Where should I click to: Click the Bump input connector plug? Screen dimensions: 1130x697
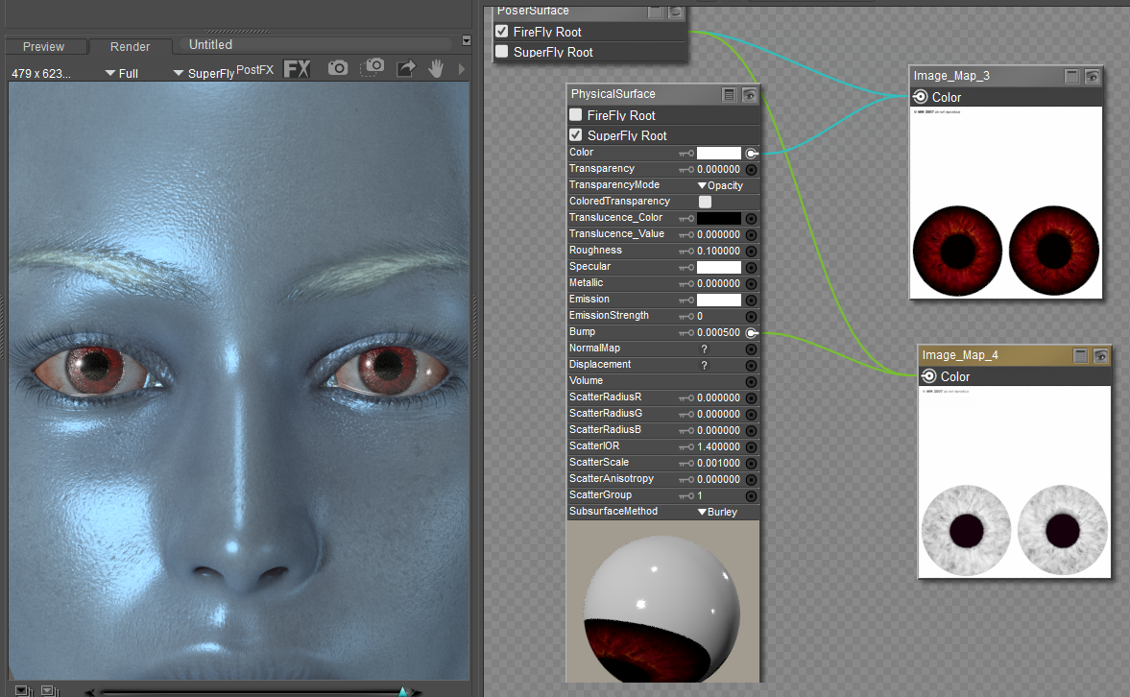coord(751,333)
